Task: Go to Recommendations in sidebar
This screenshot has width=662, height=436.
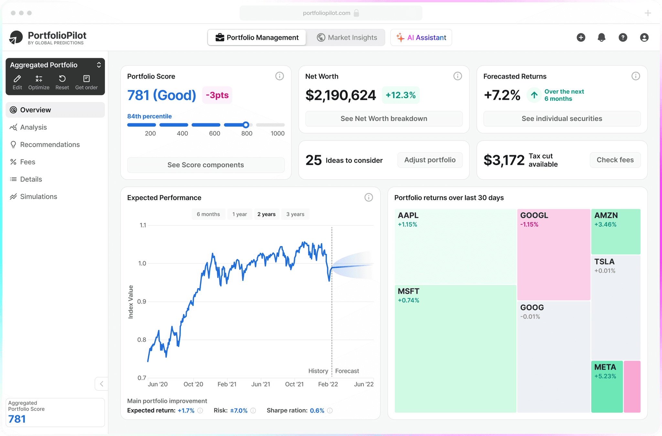Action: coord(55,145)
